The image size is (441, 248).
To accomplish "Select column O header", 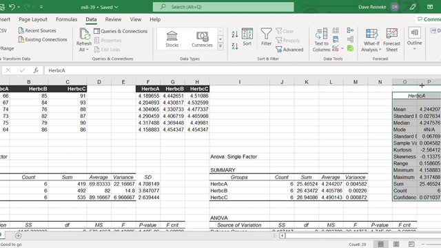I will pos(404,82).
